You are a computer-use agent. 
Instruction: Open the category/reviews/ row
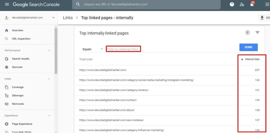(170, 90)
